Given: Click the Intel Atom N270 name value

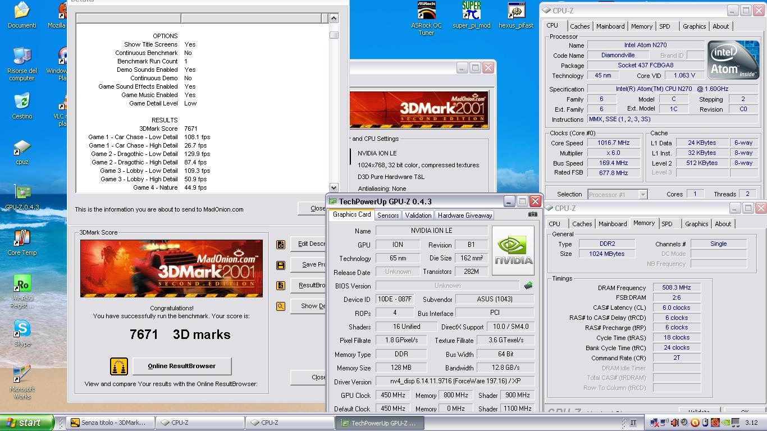Looking at the screenshot, I should click(x=645, y=45).
